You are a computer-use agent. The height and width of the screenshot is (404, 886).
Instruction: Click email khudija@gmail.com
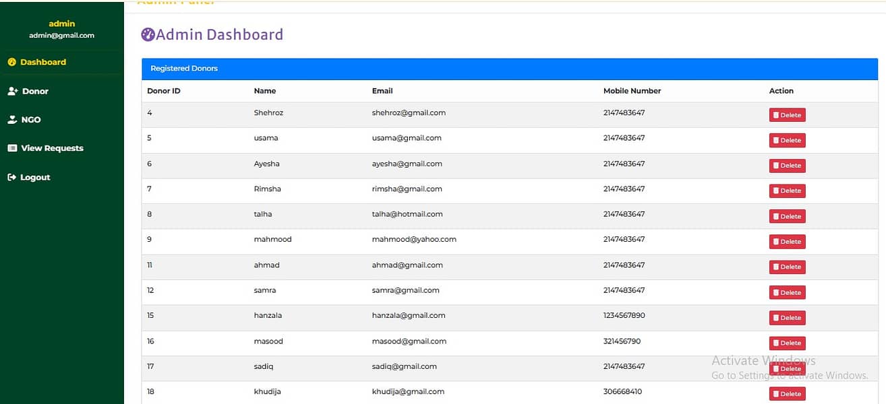pyautogui.click(x=408, y=391)
